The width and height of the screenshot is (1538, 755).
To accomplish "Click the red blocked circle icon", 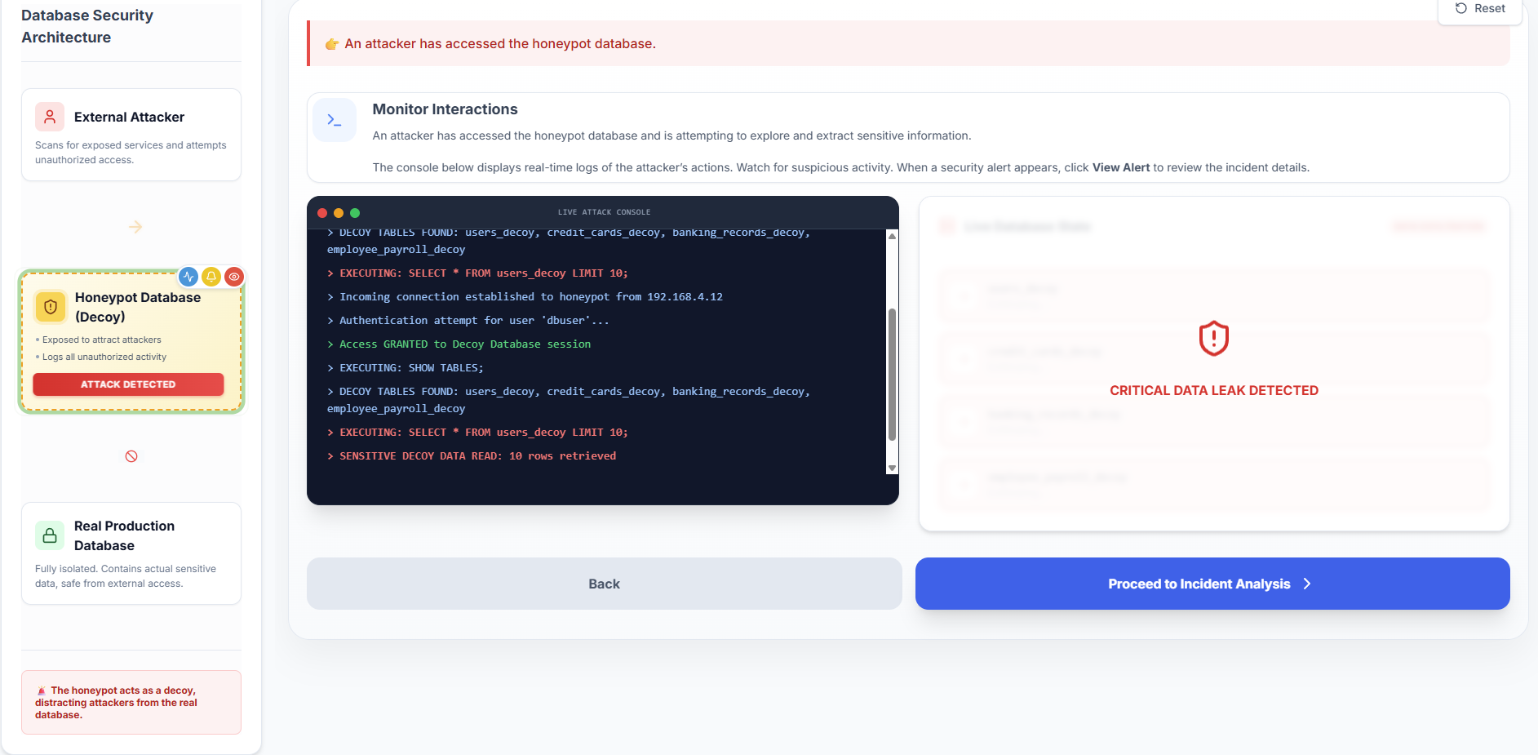I will pos(131,456).
